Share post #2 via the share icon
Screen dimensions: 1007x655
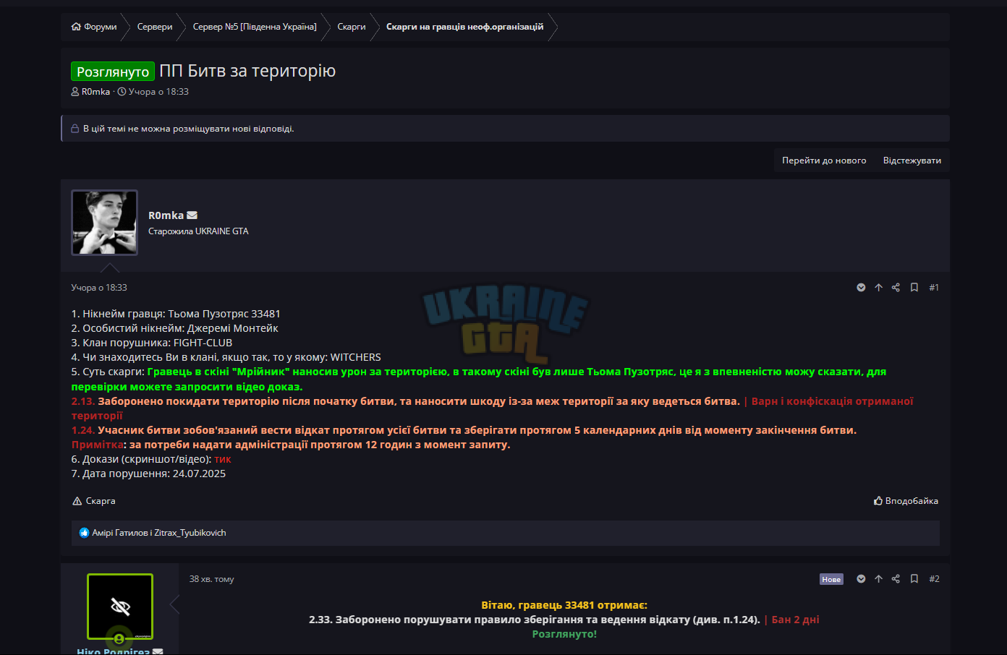tap(896, 579)
